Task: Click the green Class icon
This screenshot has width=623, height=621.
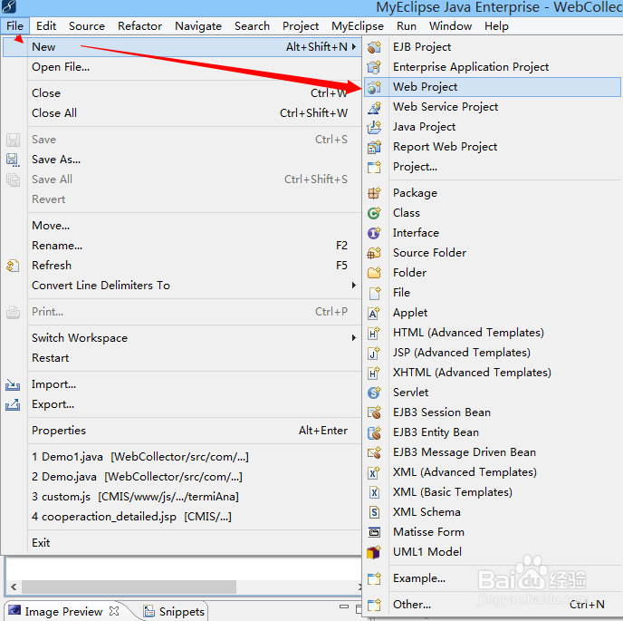Action: click(374, 213)
